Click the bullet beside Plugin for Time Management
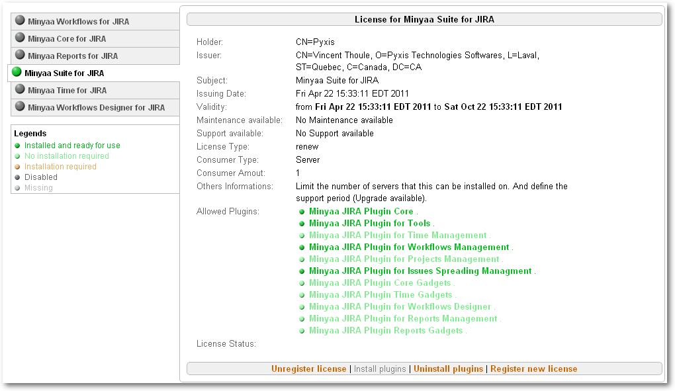Image resolution: width=675 pixels, height=391 pixels. click(302, 236)
